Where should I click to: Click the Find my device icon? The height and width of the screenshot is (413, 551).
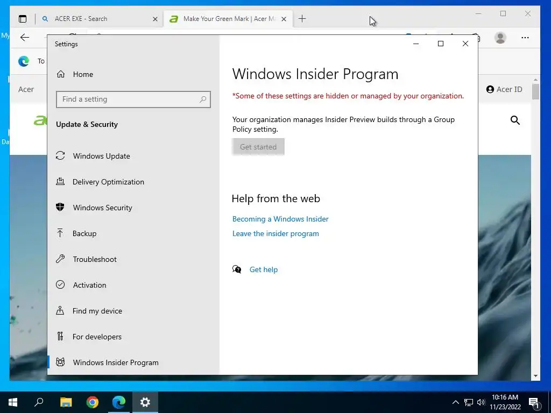pos(60,310)
